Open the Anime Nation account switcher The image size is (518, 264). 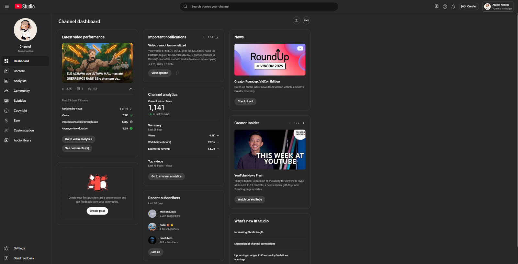click(498, 6)
